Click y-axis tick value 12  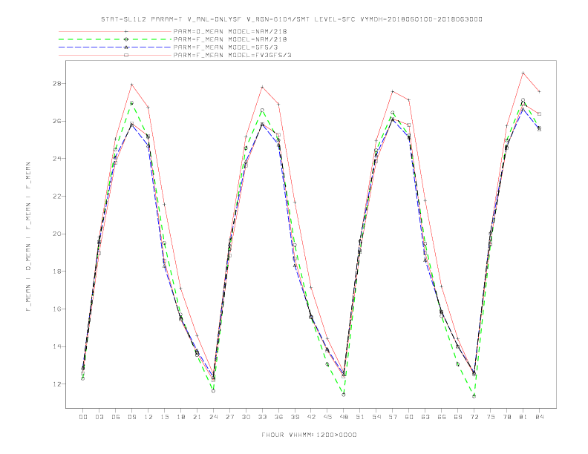(x=56, y=384)
